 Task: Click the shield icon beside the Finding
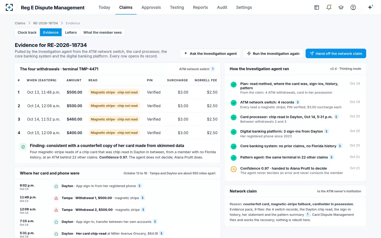point(23,147)
